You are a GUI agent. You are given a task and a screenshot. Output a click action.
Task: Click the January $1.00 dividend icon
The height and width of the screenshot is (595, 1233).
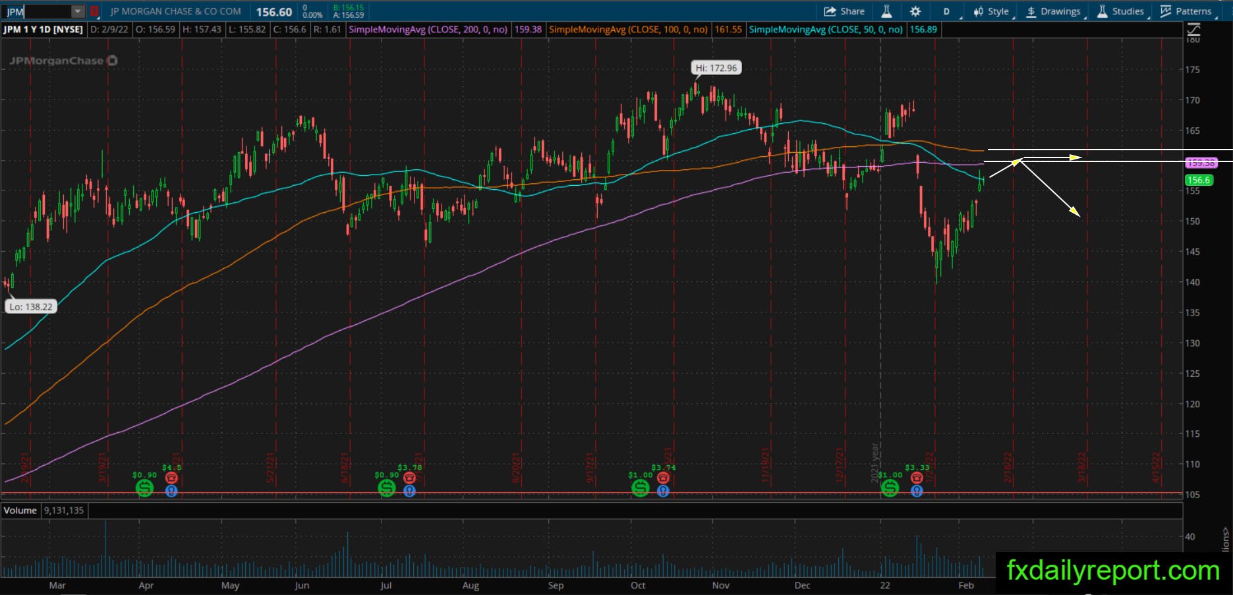click(890, 488)
